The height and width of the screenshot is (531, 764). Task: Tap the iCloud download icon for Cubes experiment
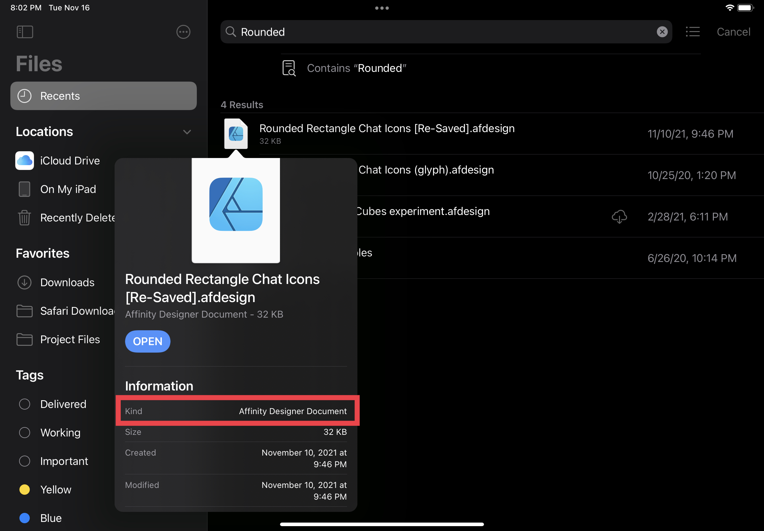[x=619, y=217]
